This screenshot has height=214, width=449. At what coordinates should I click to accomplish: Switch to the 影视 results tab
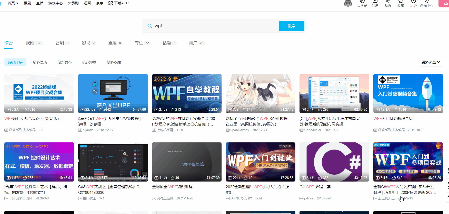point(89,43)
